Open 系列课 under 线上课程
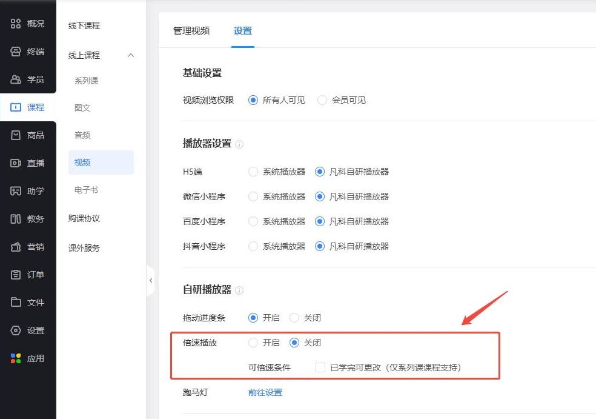 pos(86,81)
